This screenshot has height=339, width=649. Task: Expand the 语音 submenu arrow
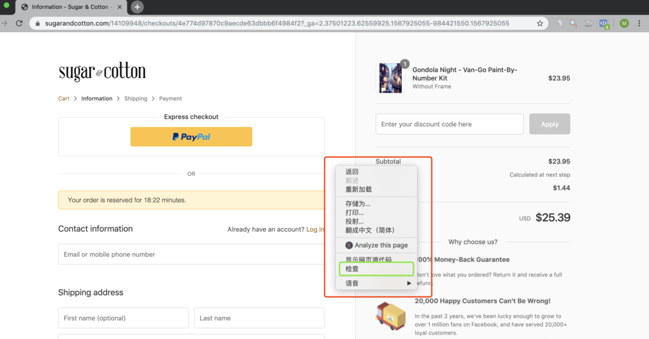[x=409, y=283]
